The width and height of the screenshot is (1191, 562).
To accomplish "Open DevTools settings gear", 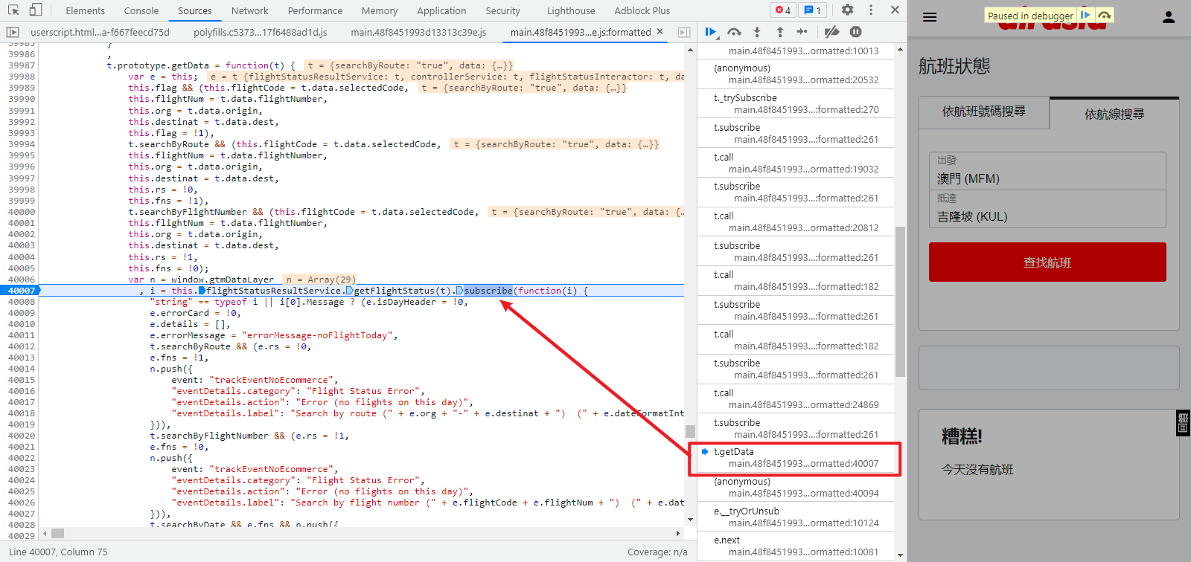I will point(847,10).
